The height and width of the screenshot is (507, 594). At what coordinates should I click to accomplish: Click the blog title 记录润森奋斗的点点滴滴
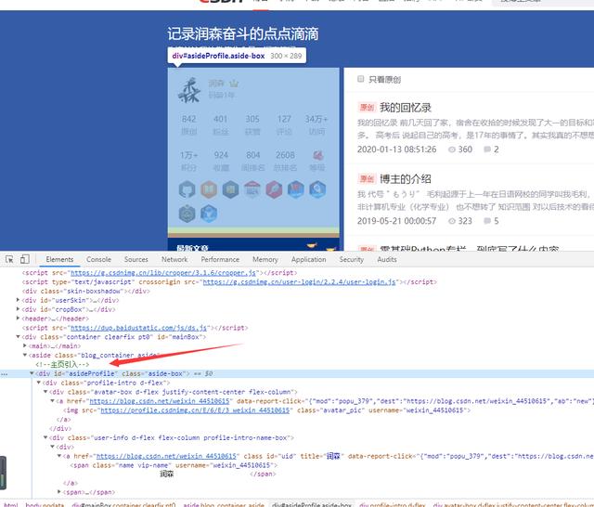(x=243, y=33)
